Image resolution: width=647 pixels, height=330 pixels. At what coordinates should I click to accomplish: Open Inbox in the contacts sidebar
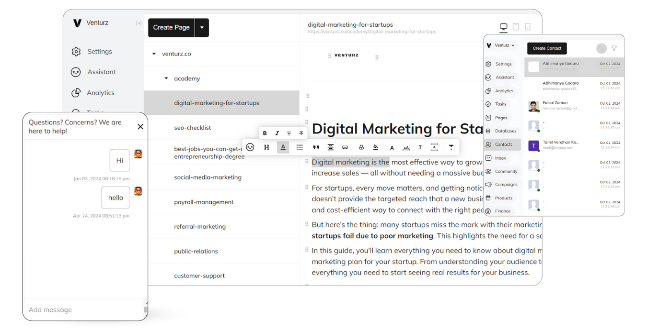(500, 158)
